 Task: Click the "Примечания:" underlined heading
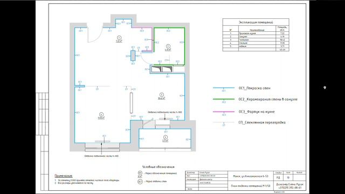(x=64, y=176)
